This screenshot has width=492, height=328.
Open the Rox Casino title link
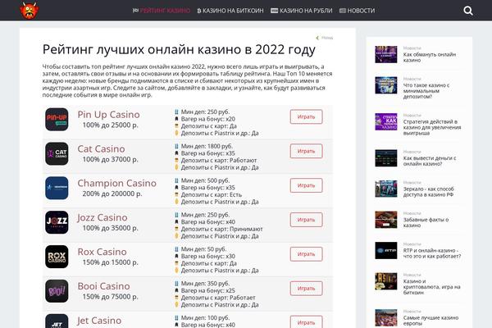pos(102,252)
